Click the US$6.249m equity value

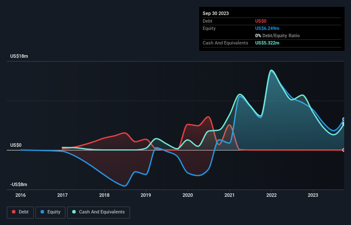(x=267, y=28)
